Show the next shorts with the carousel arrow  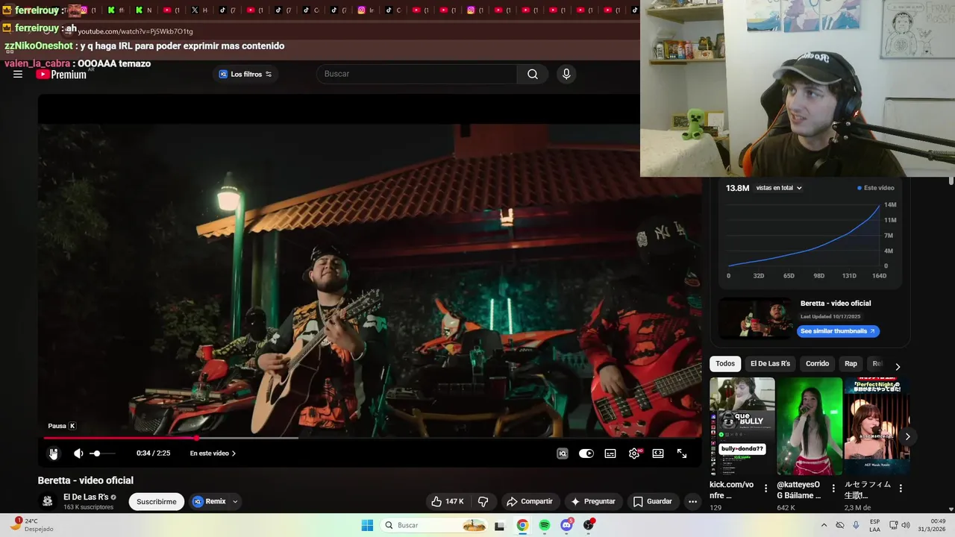point(907,436)
